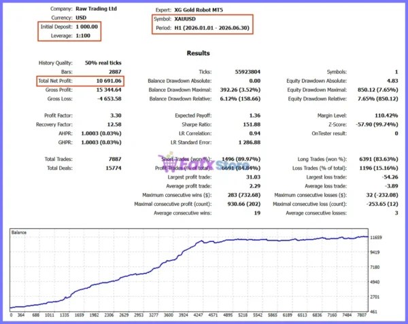Select the Total Net Profit value 10 691.06

[109, 81]
